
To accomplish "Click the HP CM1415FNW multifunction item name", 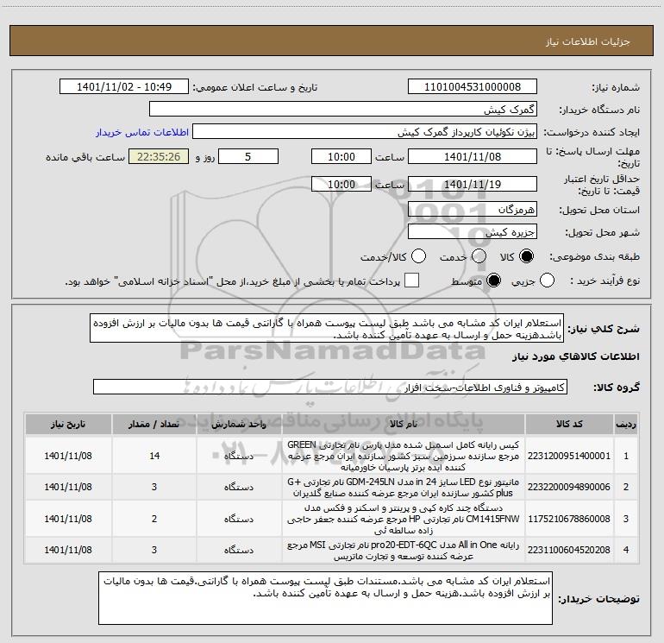I will (x=404, y=519).
